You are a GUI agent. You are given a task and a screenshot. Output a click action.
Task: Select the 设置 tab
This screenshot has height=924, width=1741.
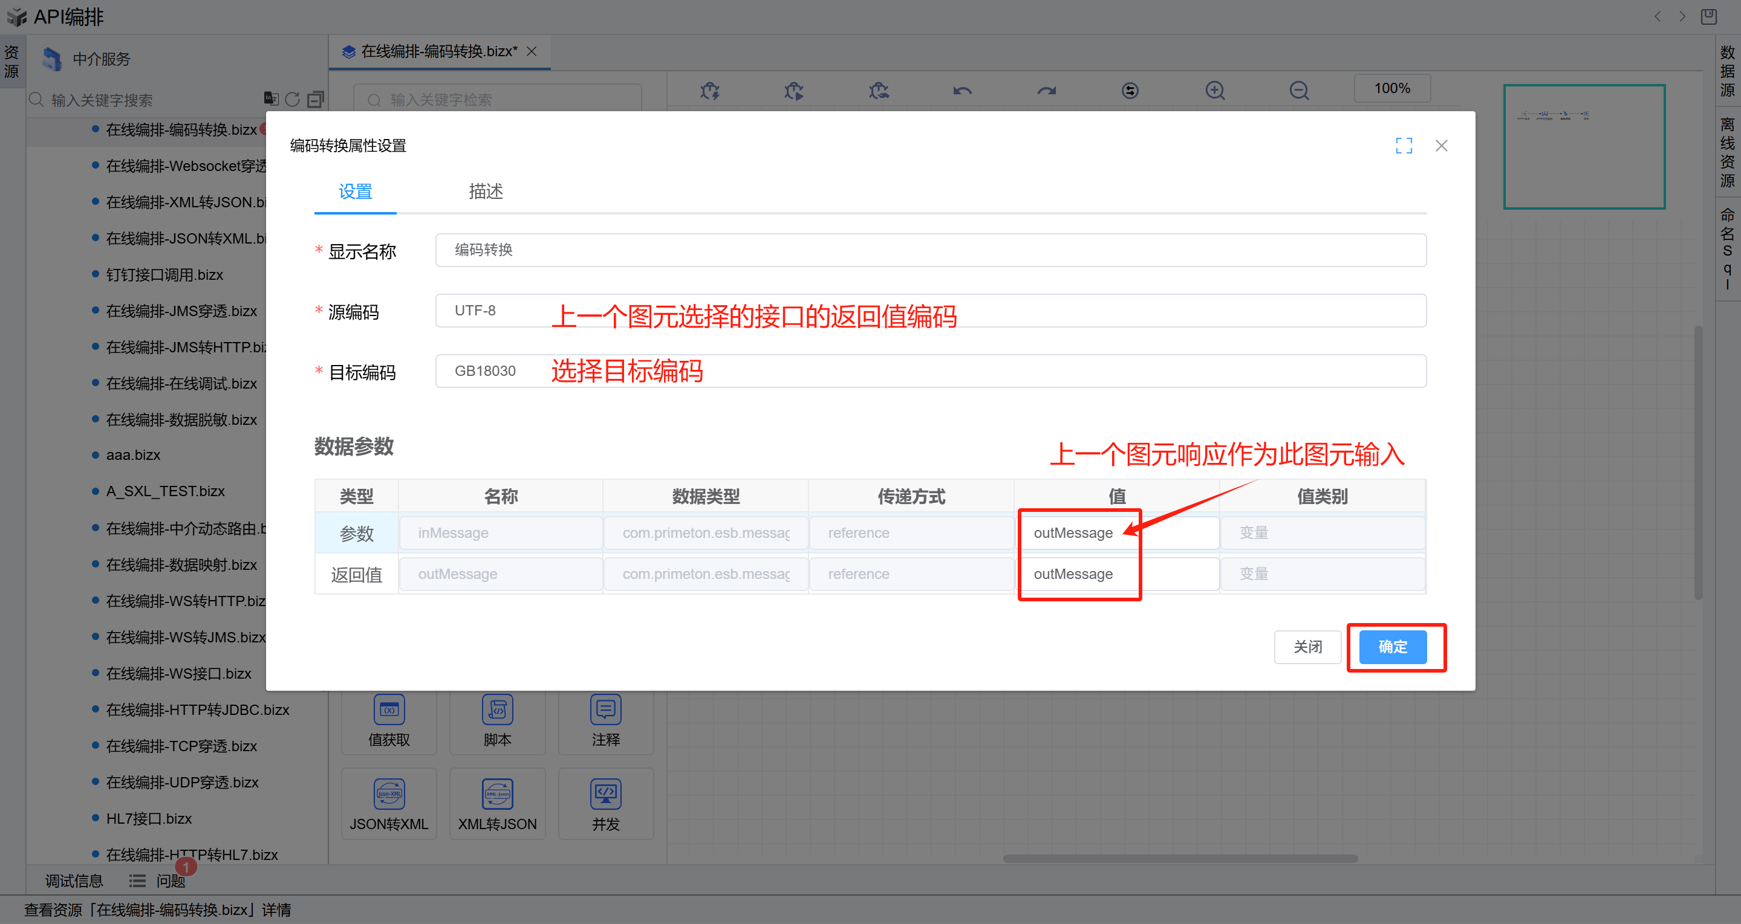click(355, 192)
